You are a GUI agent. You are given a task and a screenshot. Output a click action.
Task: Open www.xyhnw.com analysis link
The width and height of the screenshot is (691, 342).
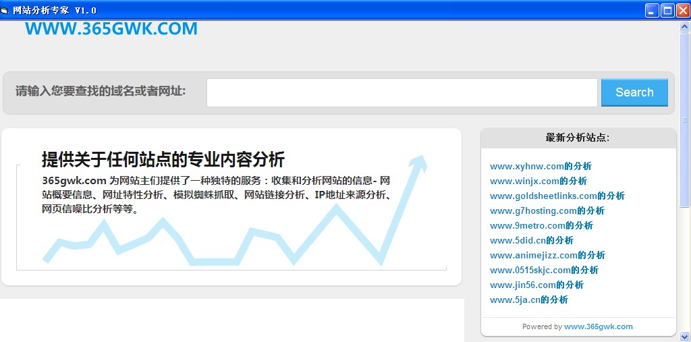[x=541, y=167]
